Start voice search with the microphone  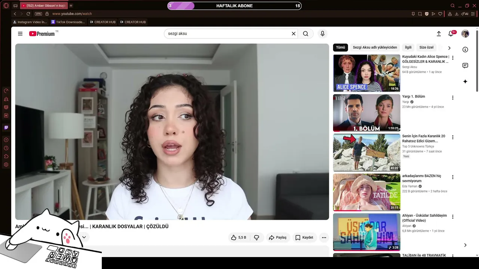point(323,34)
